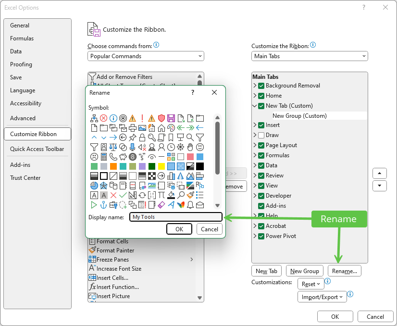This screenshot has width=397, height=326.
Task: Select the padlock symbol
Action: [142, 138]
